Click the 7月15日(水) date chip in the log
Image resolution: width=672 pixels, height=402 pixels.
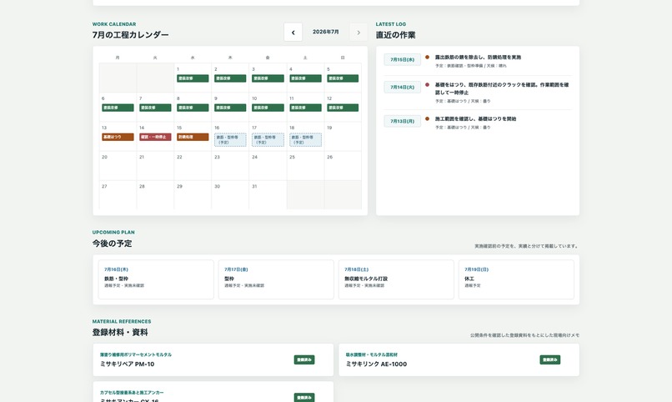[x=403, y=59]
